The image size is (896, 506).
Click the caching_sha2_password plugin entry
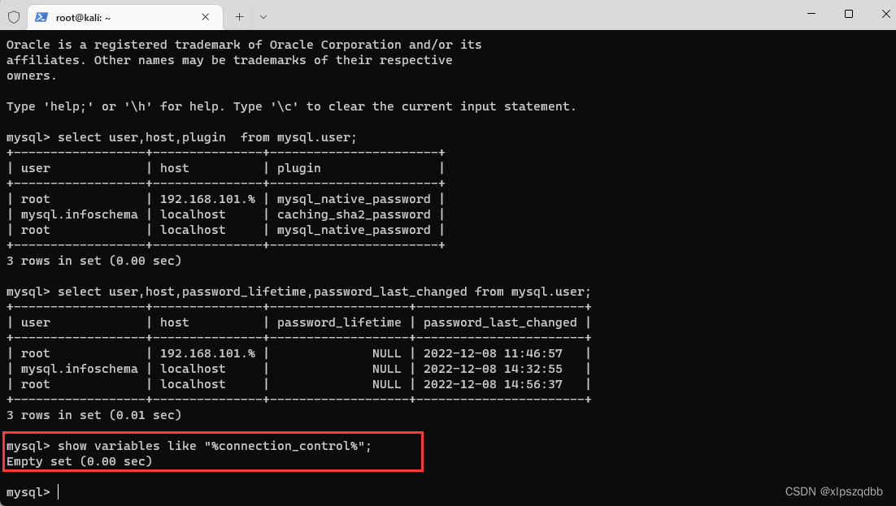click(x=354, y=214)
